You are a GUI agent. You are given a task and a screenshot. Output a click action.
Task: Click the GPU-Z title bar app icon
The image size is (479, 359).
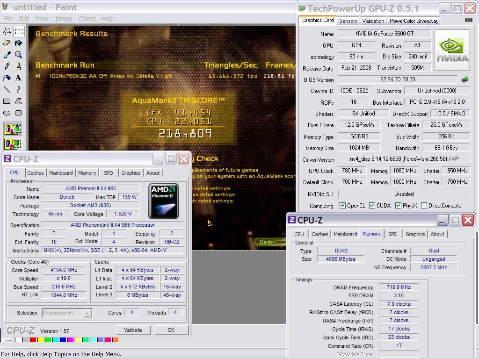[x=302, y=8]
